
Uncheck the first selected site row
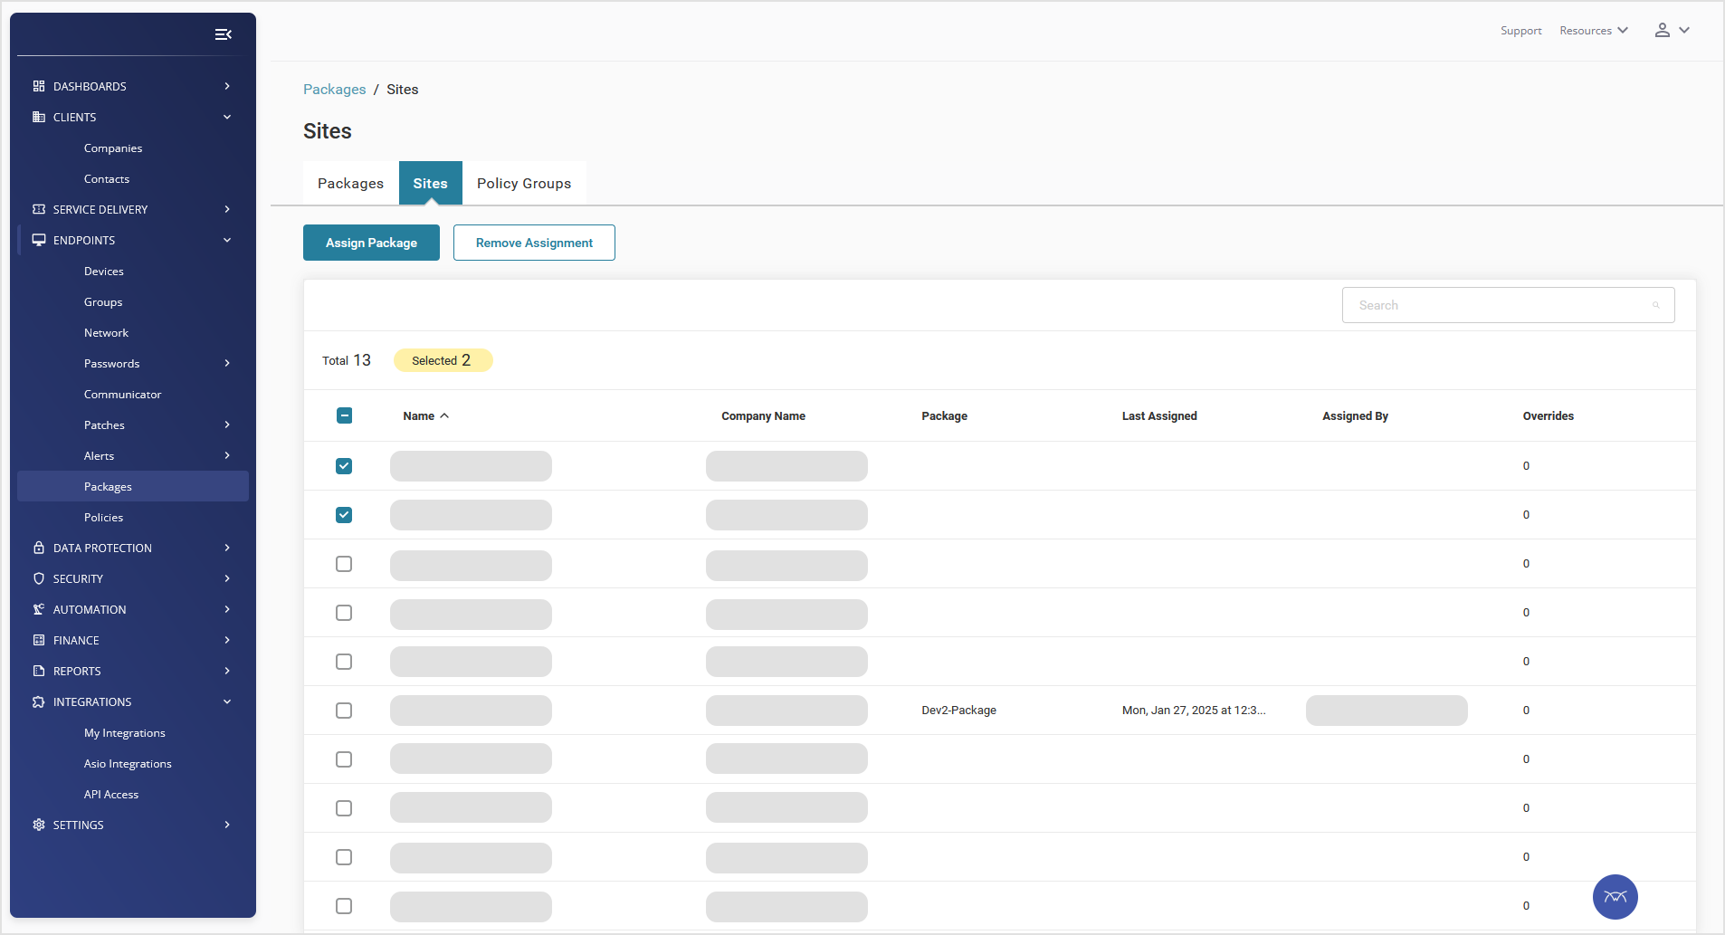tap(343, 466)
